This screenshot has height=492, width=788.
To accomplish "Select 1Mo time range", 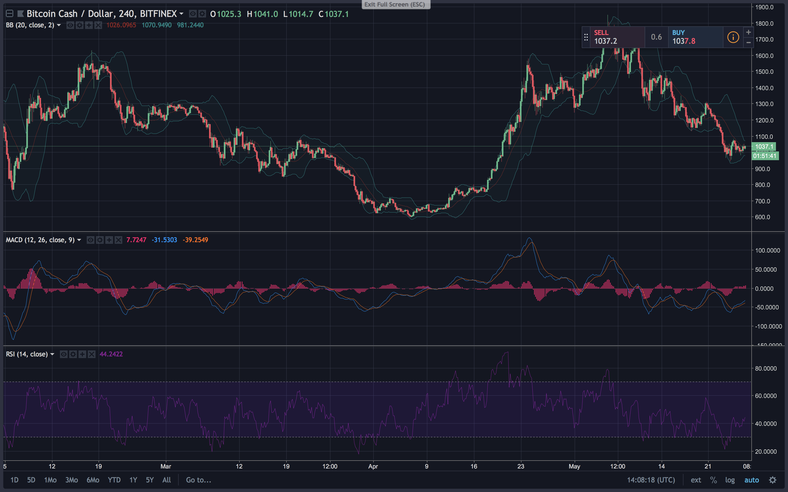I will [50, 480].
